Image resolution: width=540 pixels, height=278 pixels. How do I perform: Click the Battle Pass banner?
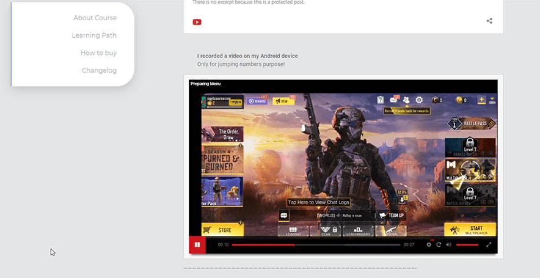click(471, 123)
